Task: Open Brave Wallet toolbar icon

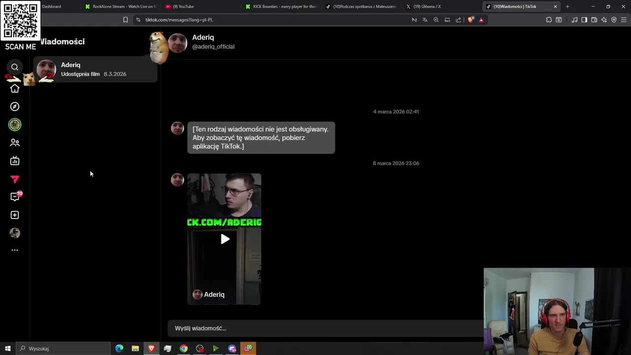Action: click(594, 20)
